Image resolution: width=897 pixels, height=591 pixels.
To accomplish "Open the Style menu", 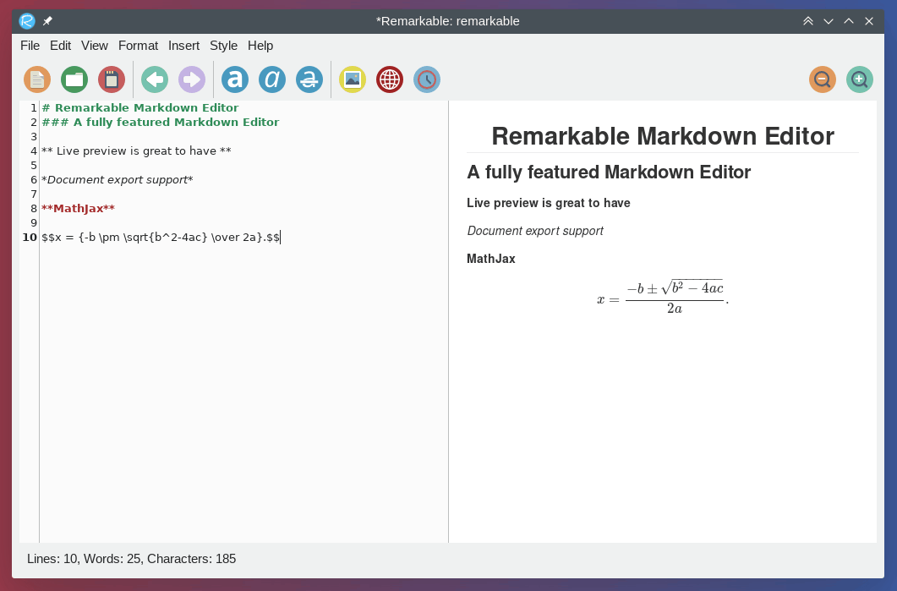I will pyautogui.click(x=223, y=46).
